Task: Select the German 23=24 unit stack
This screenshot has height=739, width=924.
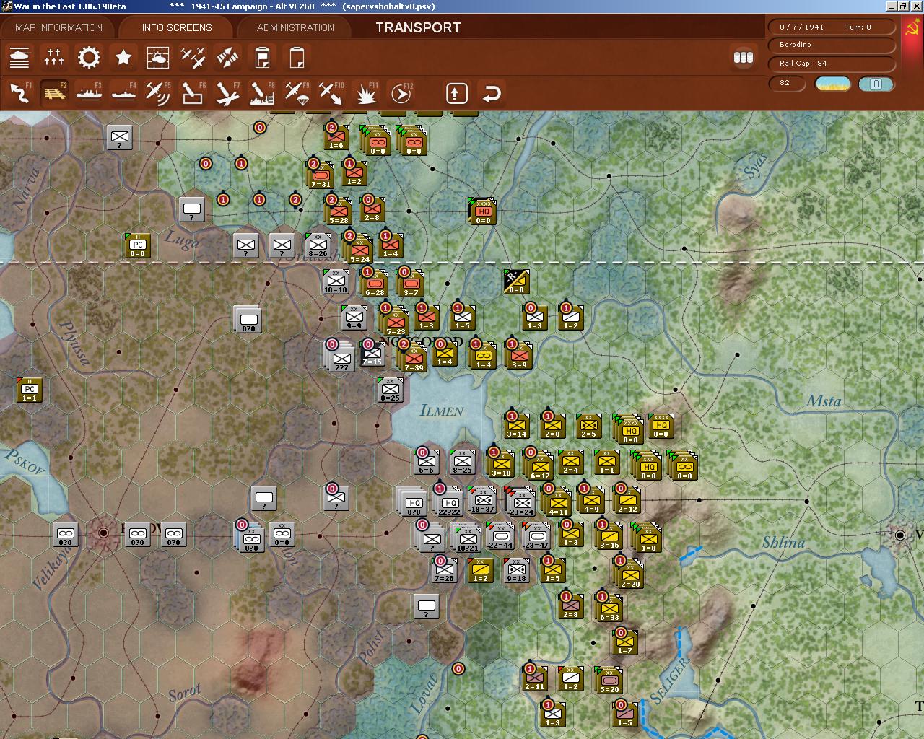Action: (x=521, y=503)
